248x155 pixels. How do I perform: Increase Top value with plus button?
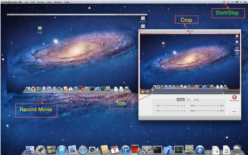click(182, 111)
